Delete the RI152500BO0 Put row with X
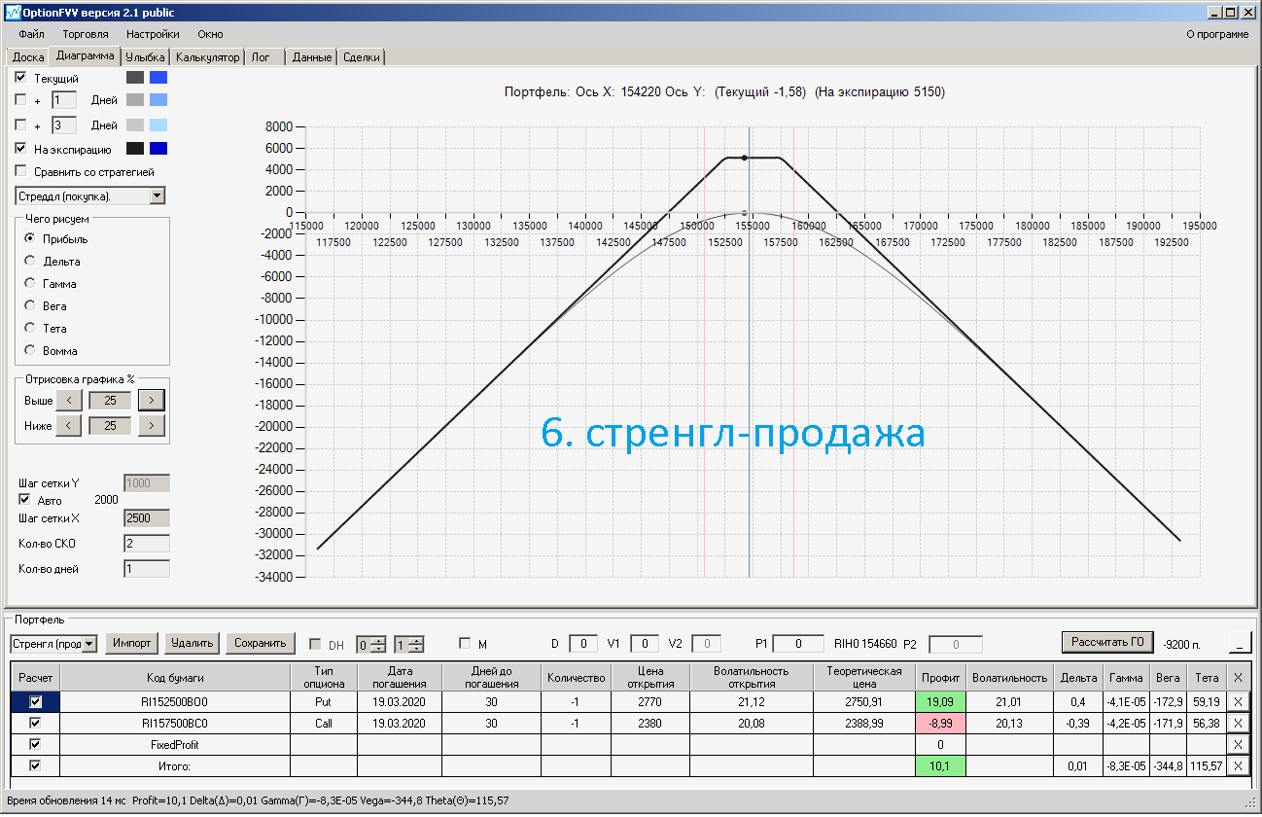The width and height of the screenshot is (1262, 817). coord(1238,700)
